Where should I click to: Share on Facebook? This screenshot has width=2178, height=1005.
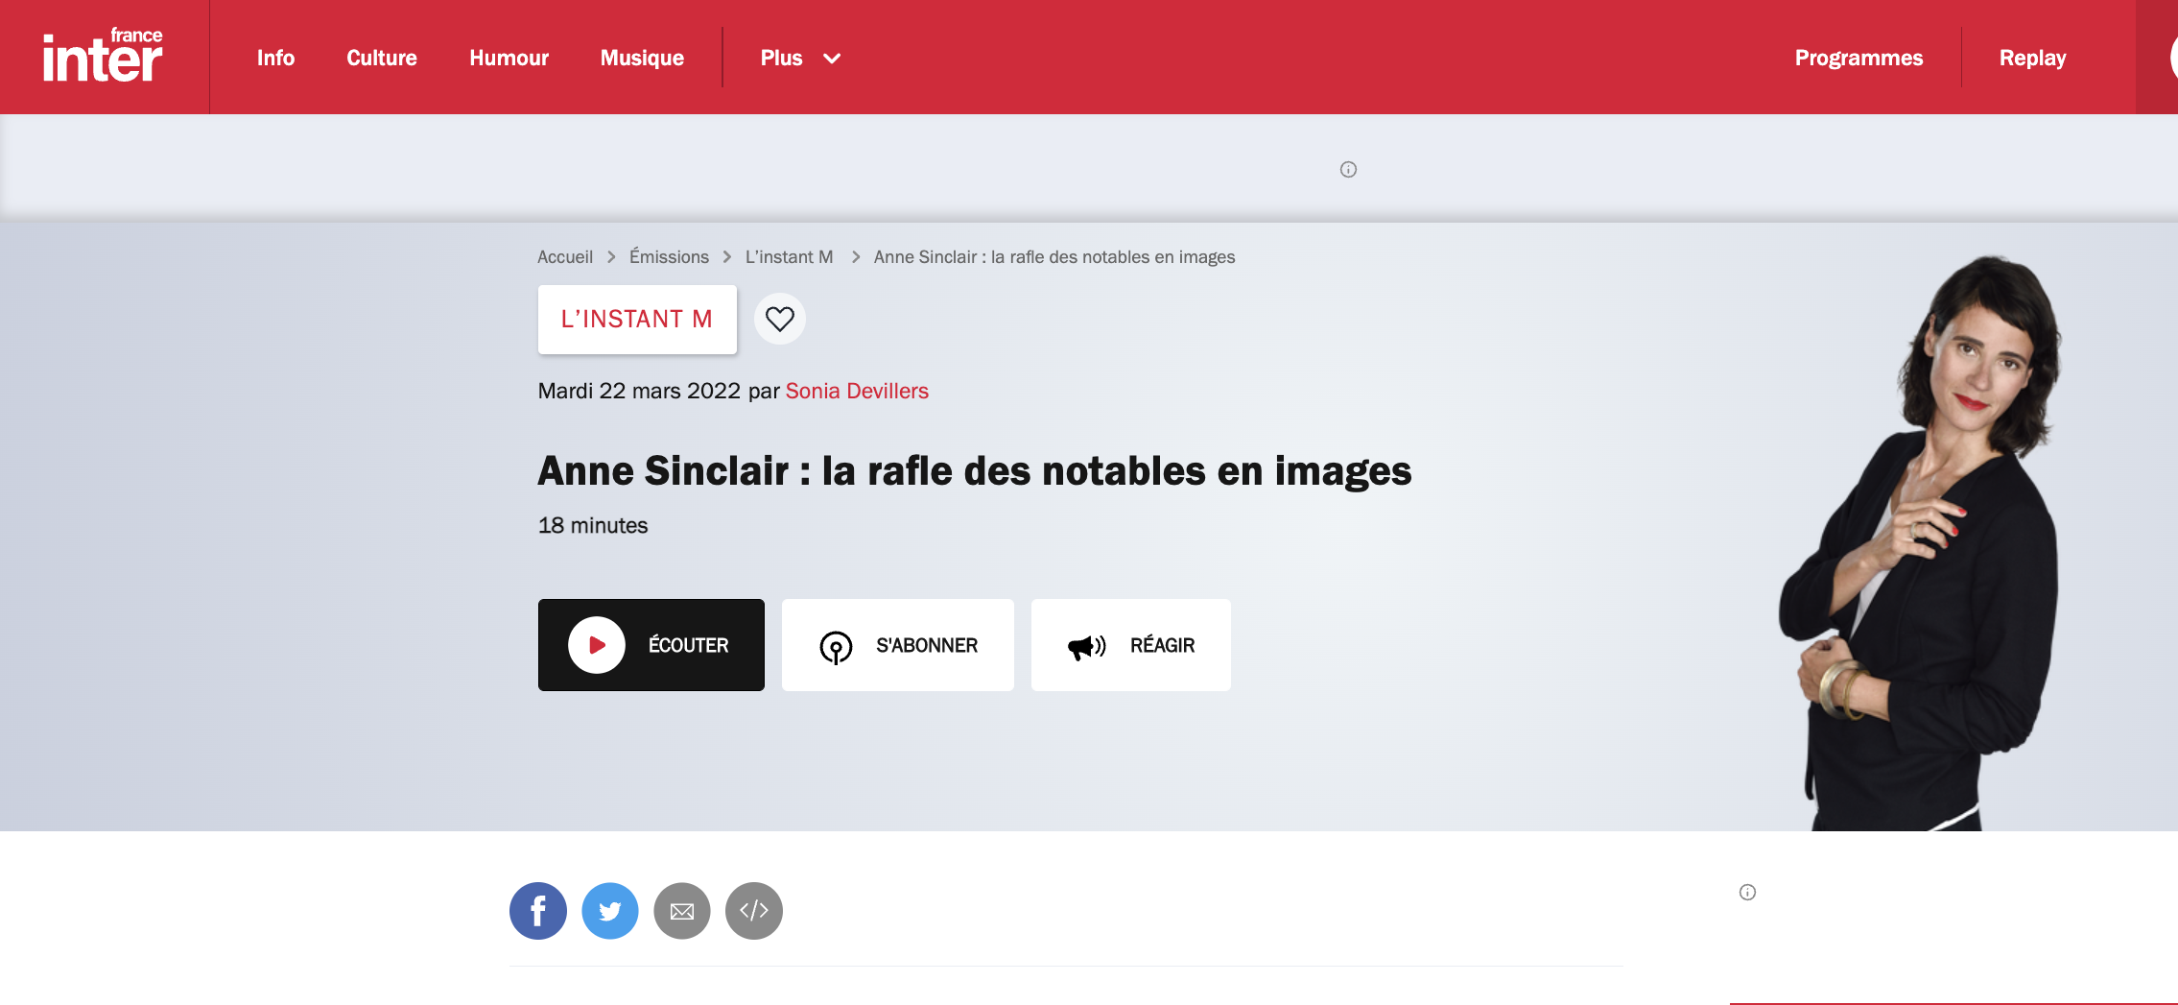point(538,911)
